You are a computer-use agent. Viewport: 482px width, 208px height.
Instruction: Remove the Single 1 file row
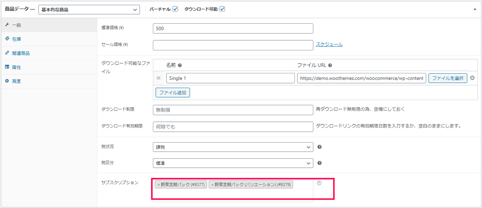coord(472,78)
